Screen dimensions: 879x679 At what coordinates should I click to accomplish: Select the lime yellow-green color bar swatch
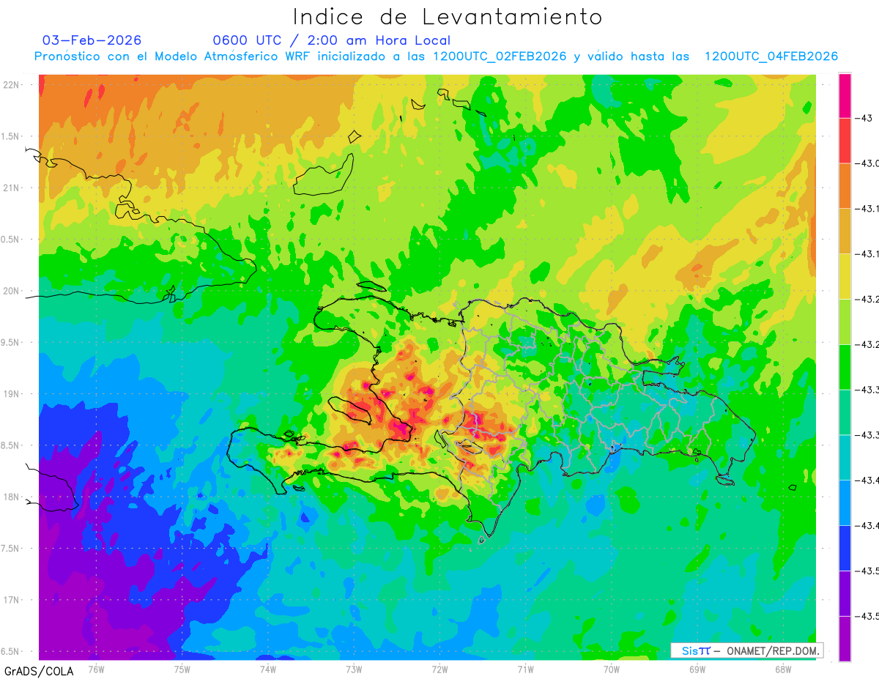[845, 322]
